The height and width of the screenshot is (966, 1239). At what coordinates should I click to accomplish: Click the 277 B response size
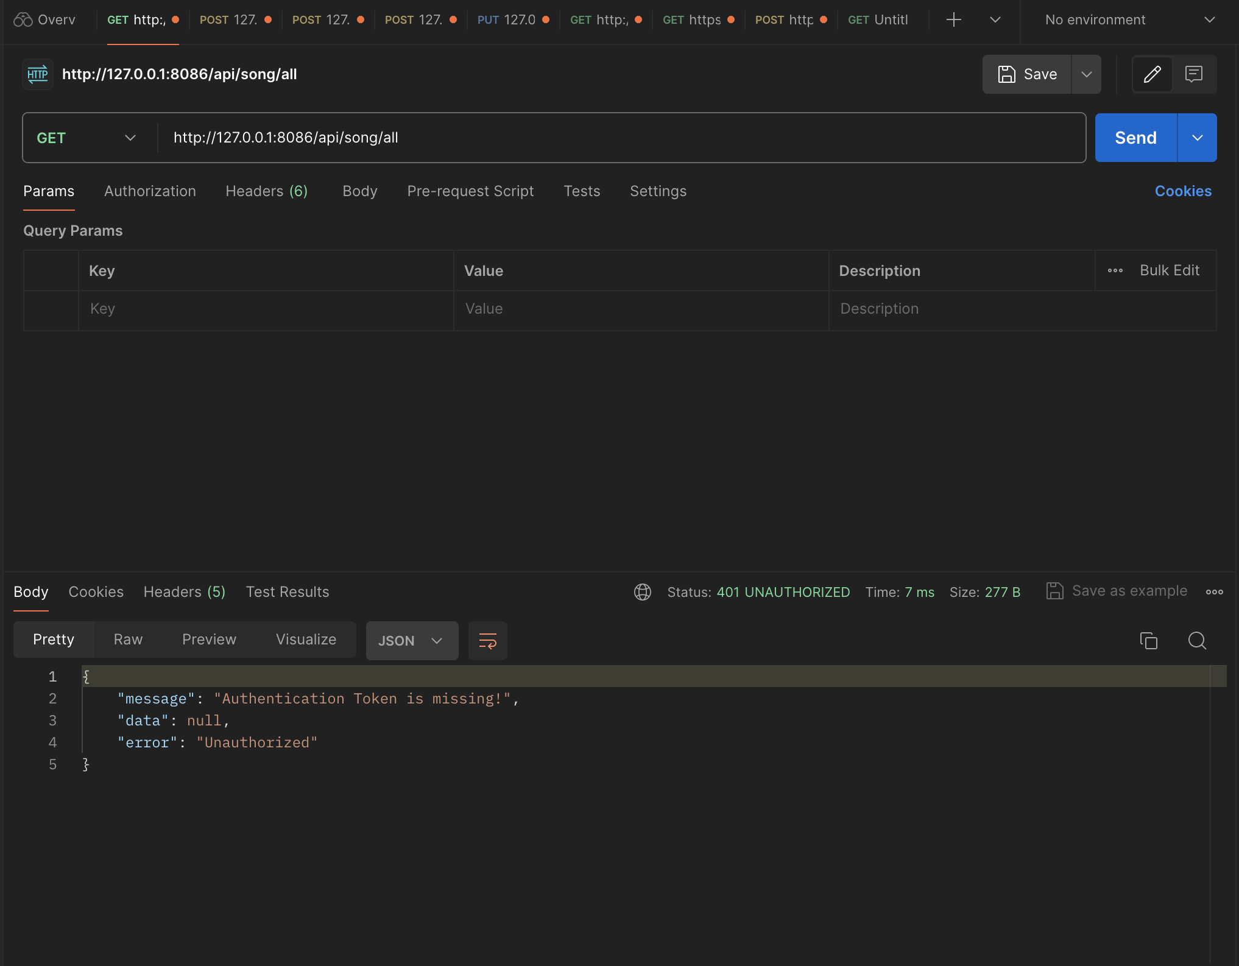pos(1003,592)
